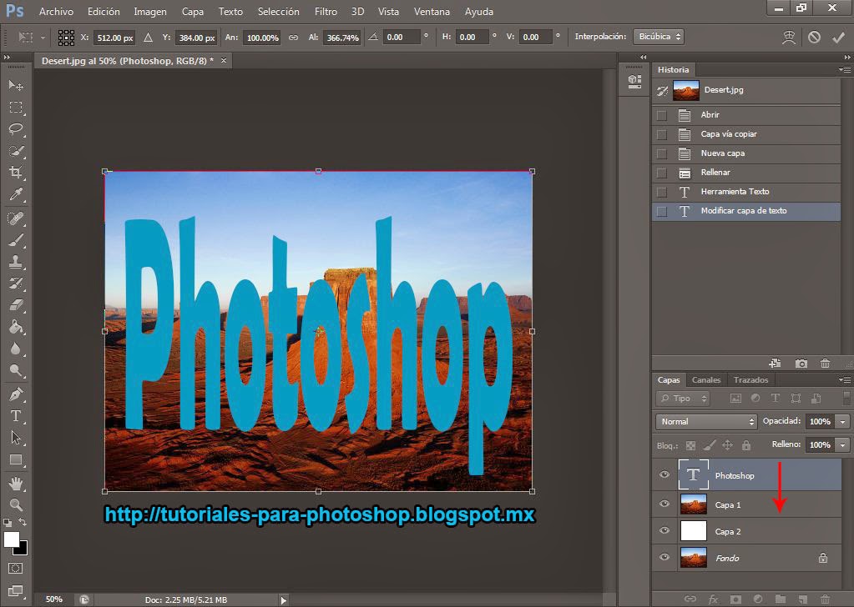Set history brush source at Abrir state
The width and height of the screenshot is (854, 607).
tap(662, 115)
